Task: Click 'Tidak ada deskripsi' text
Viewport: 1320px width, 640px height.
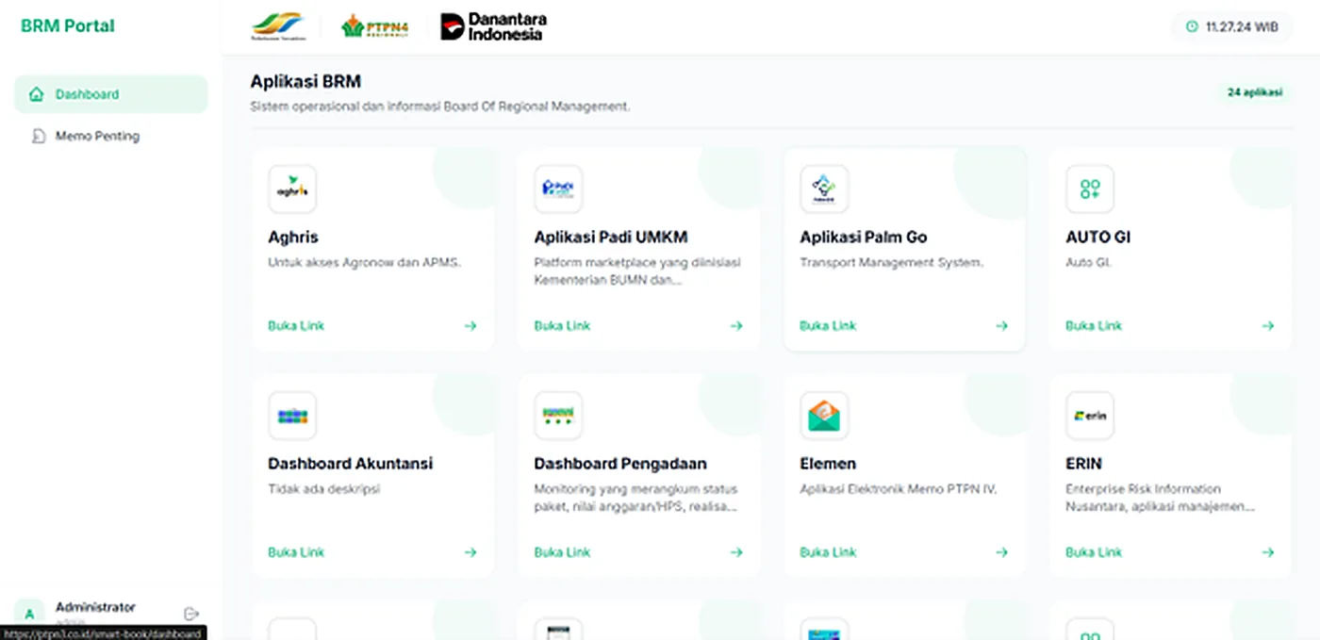Action: point(324,489)
